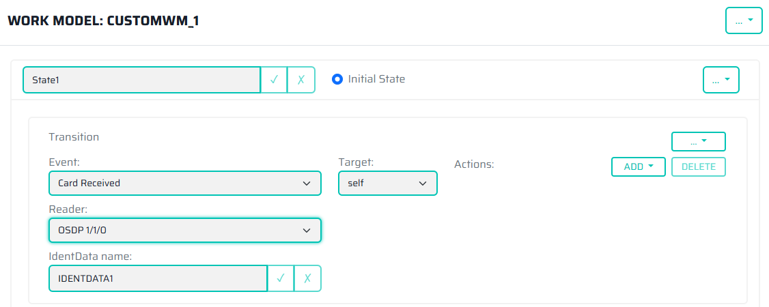
Task: Cancel State1 name edit with the X
Action: [x=301, y=80]
